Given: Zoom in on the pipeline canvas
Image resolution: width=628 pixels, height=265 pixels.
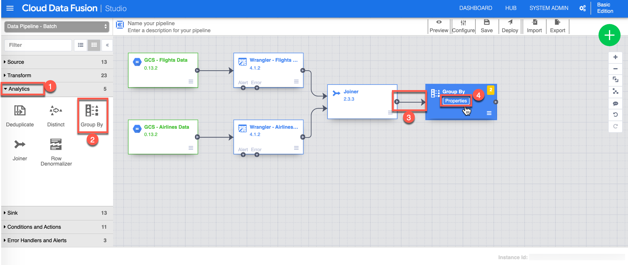Looking at the screenshot, I should pyautogui.click(x=615, y=57).
